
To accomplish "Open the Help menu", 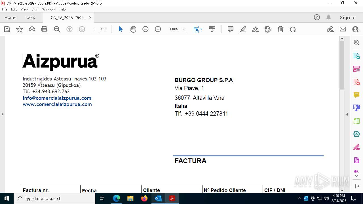I will click(62, 9).
